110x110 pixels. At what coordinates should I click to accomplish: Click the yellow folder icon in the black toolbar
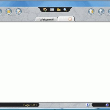[x=59, y=10]
